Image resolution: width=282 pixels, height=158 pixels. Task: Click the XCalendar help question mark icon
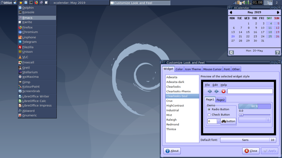[x=277, y=52]
